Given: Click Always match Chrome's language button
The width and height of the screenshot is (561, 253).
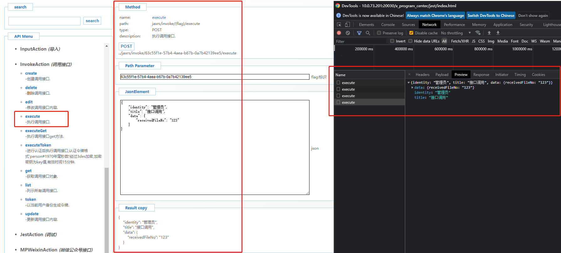Looking at the screenshot, I should [435, 16].
